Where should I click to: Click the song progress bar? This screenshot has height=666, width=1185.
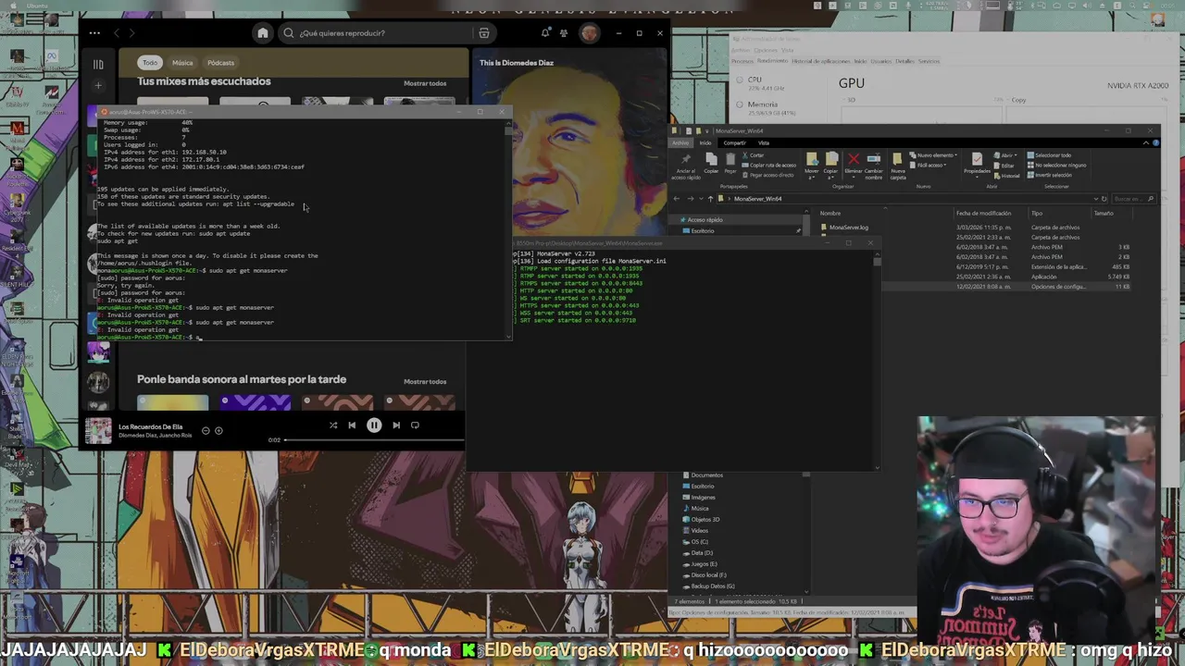pyautogui.click(x=372, y=440)
